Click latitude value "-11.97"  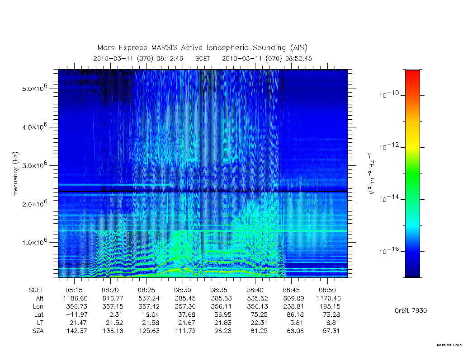[x=77, y=314]
